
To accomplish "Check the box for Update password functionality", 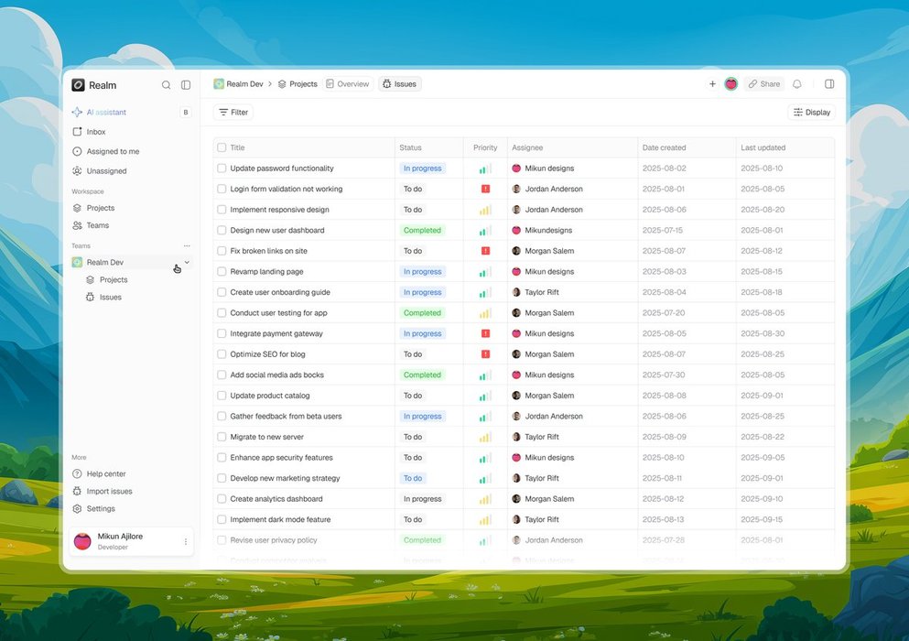I will pos(222,168).
